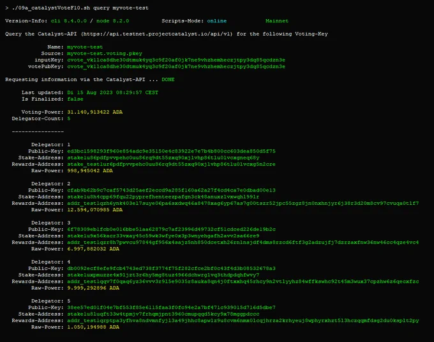The image size is (434, 342).
Task: Click the Catalyst-API testnet URL
Action: [157, 34]
